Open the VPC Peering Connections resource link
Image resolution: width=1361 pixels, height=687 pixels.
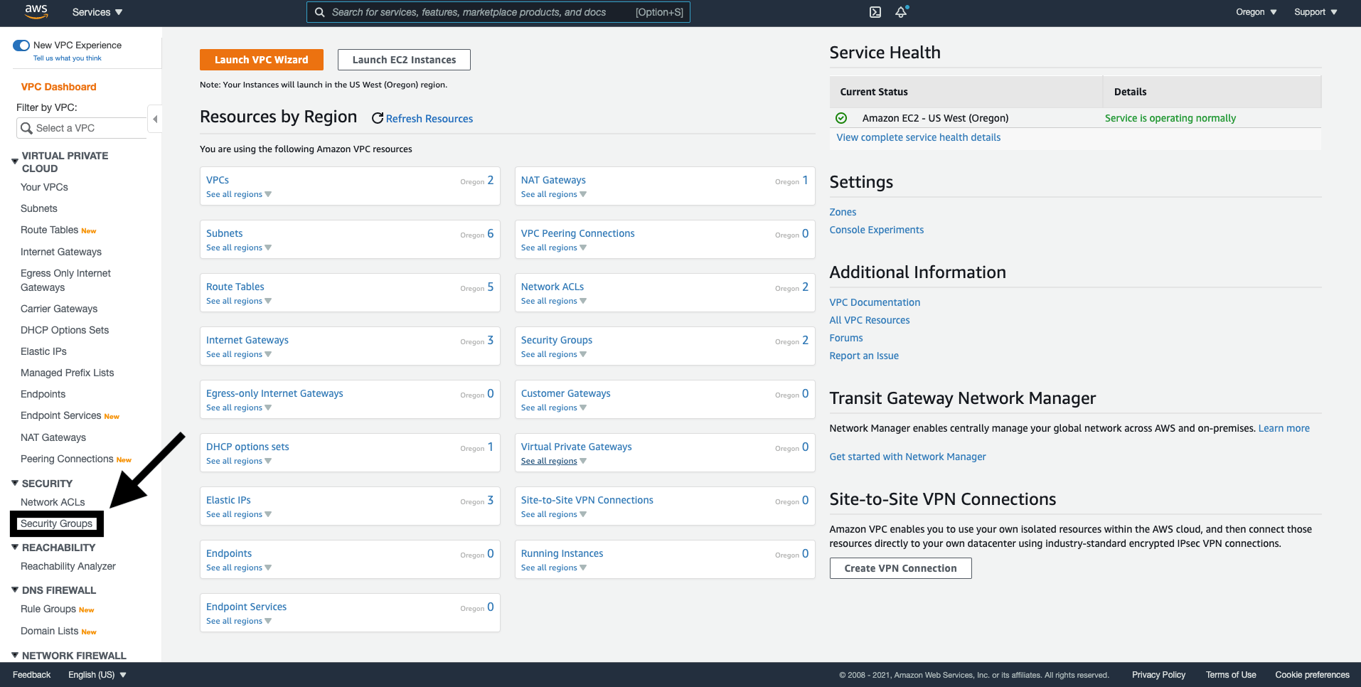pyautogui.click(x=578, y=233)
